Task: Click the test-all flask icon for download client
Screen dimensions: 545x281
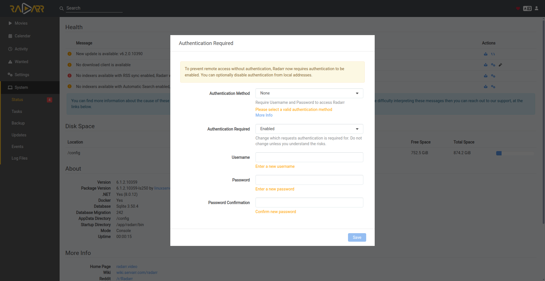Action: pyautogui.click(x=500, y=65)
